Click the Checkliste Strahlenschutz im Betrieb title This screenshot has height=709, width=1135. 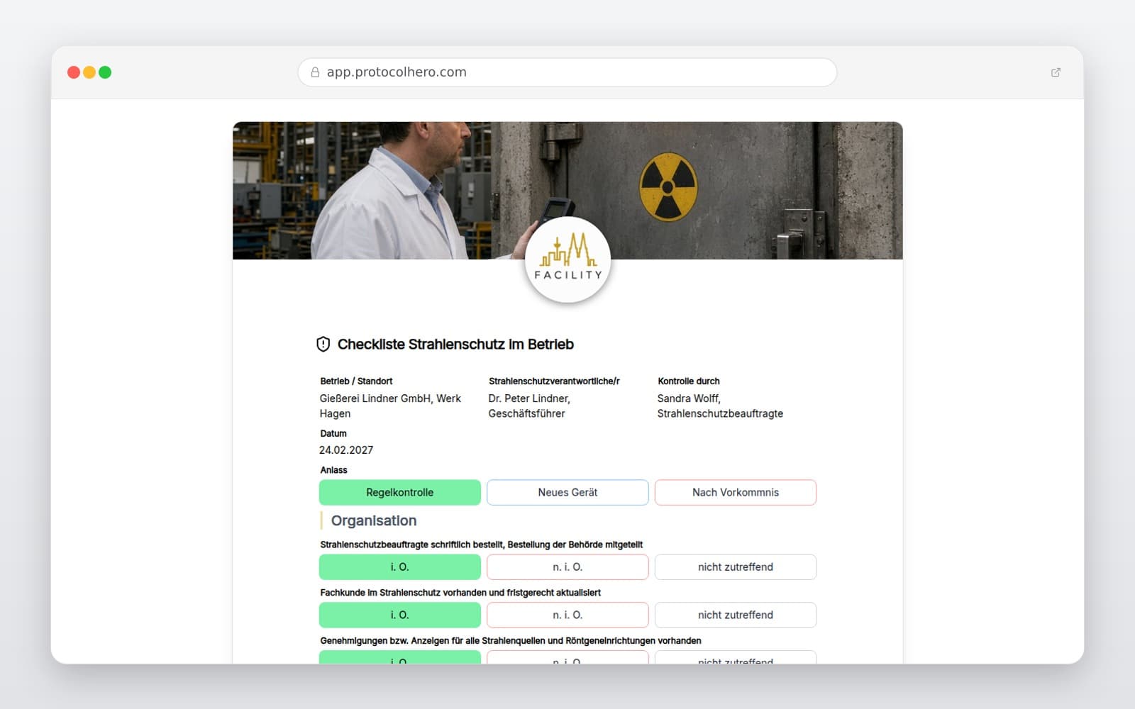coord(455,345)
